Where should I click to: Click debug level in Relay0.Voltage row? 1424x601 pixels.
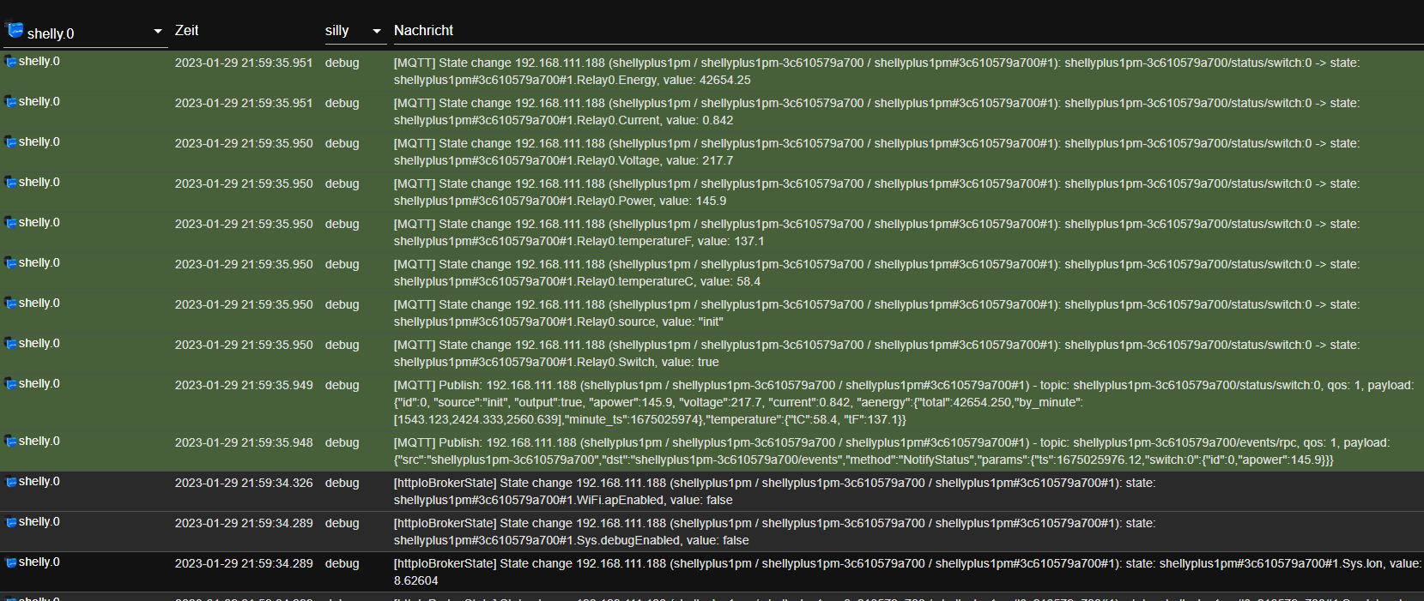pos(342,143)
